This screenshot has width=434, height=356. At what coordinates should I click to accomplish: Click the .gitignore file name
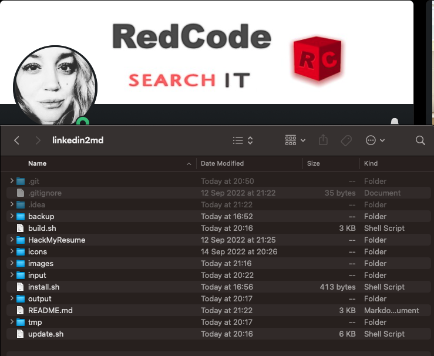pos(45,193)
